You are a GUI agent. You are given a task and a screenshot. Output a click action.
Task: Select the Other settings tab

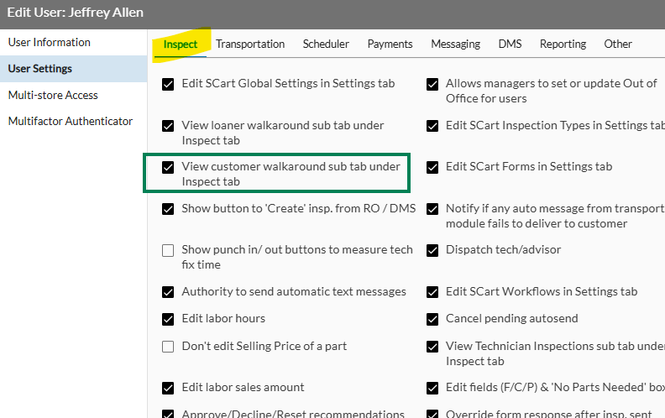click(618, 44)
